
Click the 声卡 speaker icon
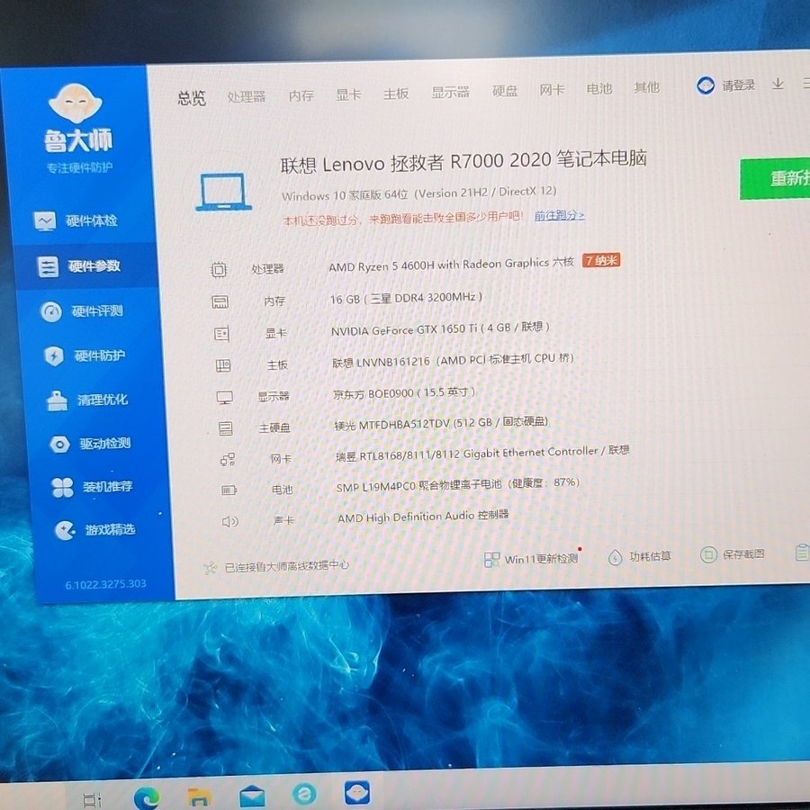(x=229, y=521)
